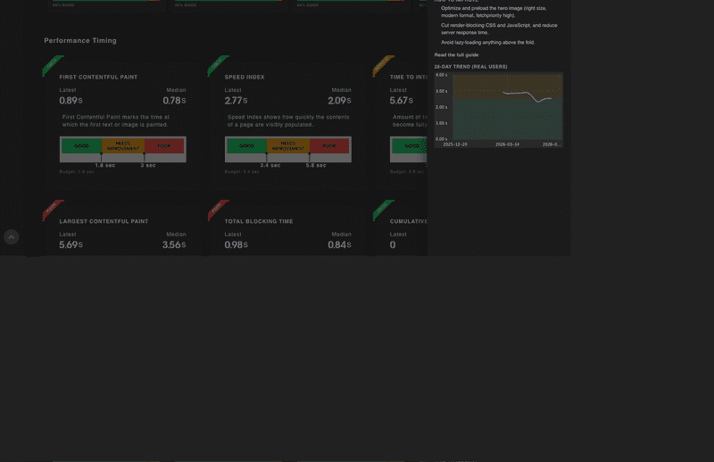Click the Good segment in First Contentful Paint scale
Image resolution: width=714 pixels, height=462 pixels.
(x=81, y=146)
